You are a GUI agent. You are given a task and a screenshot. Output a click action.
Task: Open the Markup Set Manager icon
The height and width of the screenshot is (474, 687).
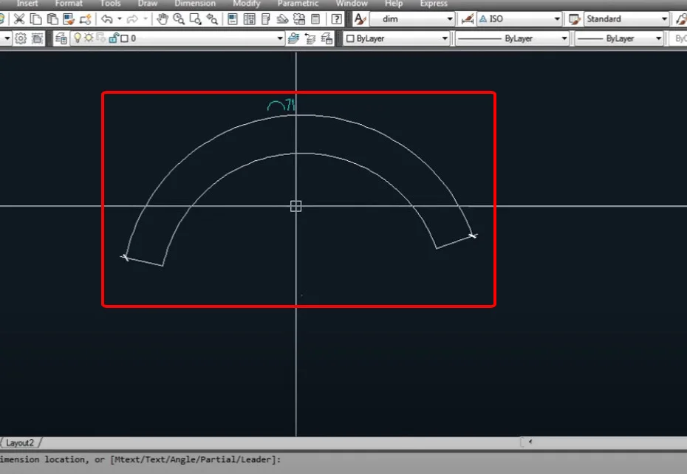[x=299, y=19]
